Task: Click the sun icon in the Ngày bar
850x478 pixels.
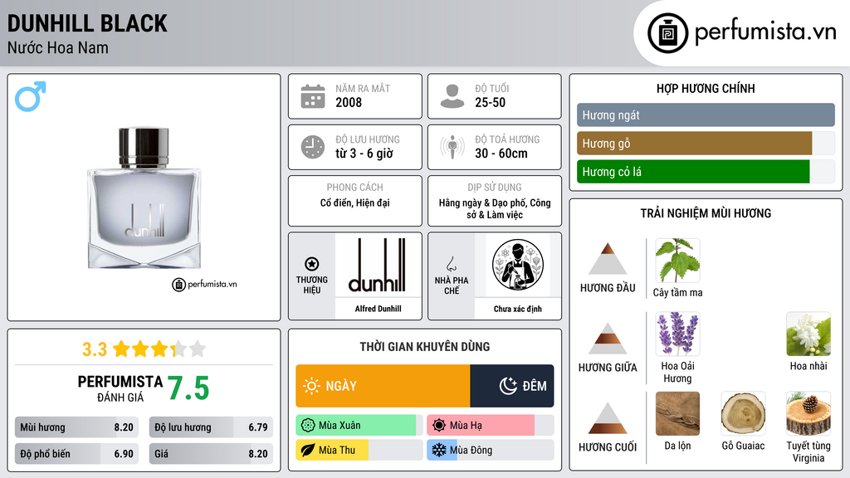Action: point(312,386)
